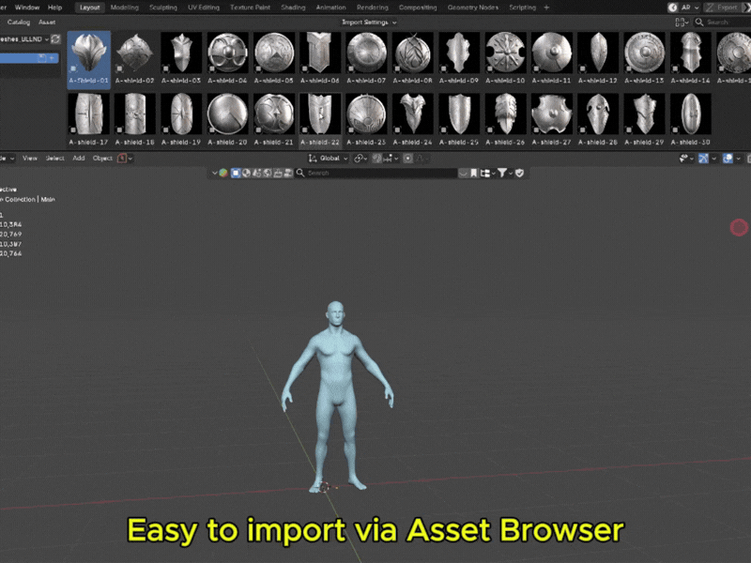Open the Catalog menu in asset browser
The width and height of the screenshot is (751, 563).
point(19,23)
